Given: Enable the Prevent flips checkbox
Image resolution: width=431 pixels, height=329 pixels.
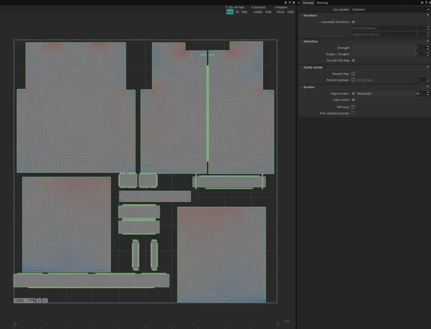Looking at the screenshot, I should [353, 74].
